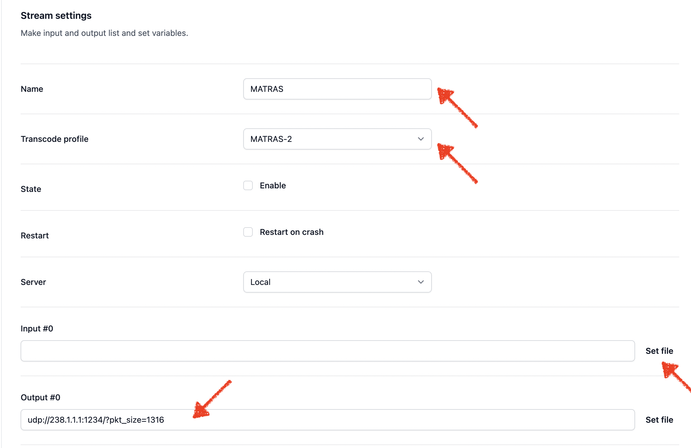Click the Name label text
The width and height of the screenshot is (691, 448).
point(32,89)
